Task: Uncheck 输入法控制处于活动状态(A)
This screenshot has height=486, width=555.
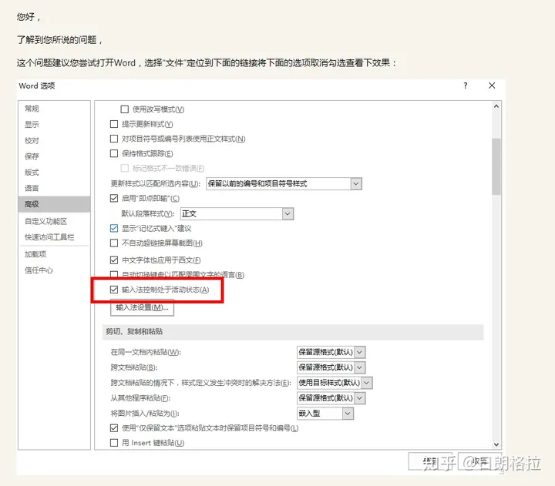Action: (114, 290)
